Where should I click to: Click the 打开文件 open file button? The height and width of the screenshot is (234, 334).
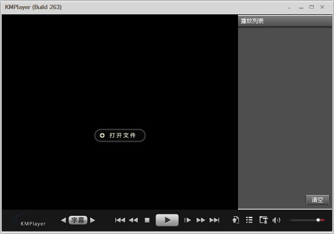119,135
